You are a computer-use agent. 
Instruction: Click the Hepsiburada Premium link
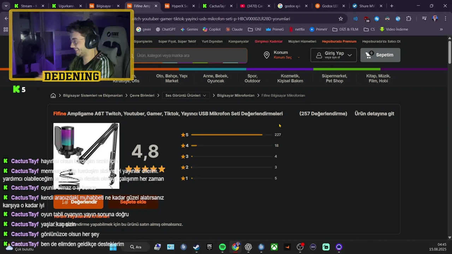tap(339, 41)
